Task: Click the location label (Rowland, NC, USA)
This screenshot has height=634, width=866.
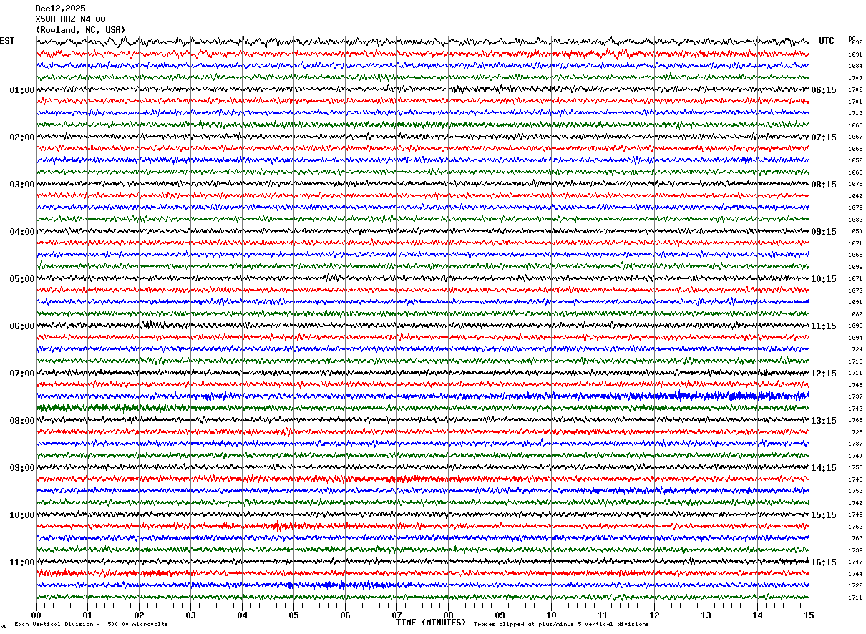Action: pyautogui.click(x=80, y=30)
